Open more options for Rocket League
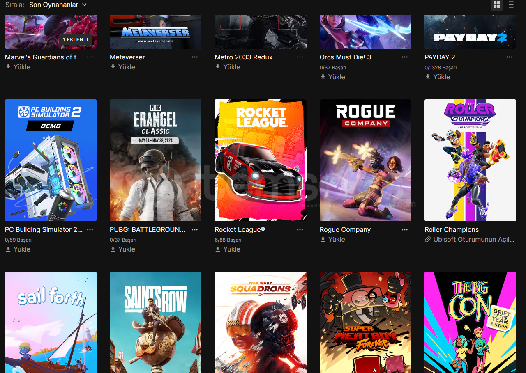 click(300, 229)
